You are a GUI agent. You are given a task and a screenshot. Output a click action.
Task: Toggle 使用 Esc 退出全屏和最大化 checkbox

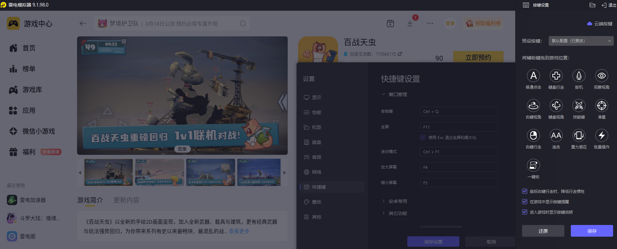click(x=423, y=137)
